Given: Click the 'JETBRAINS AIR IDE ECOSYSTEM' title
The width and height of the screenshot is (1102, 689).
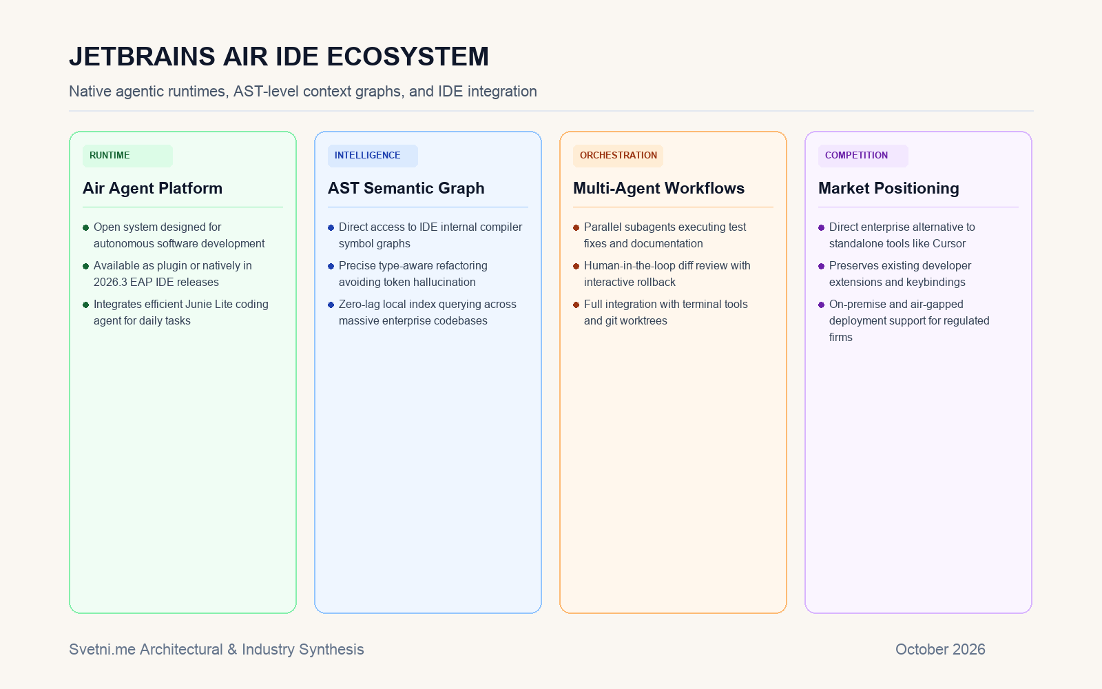Looking at the screenshot, I should pos(279,56).
